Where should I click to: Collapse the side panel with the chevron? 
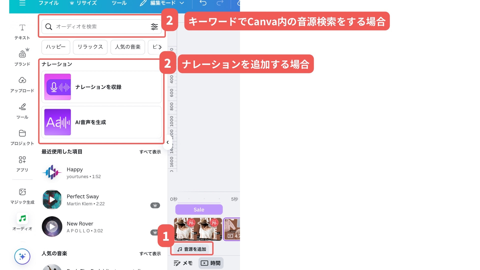coord(167,142)
